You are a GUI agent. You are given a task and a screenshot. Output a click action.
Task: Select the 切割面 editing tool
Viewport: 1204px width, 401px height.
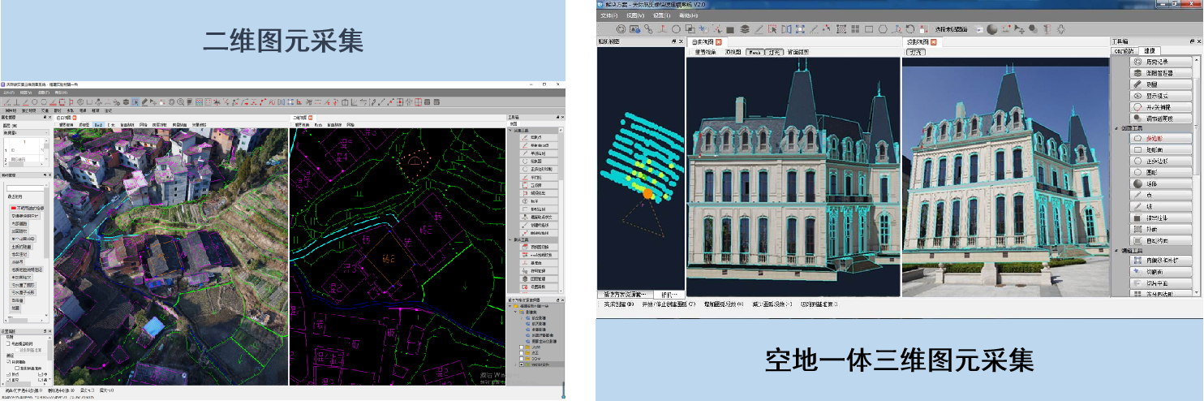click(1160, 273)
